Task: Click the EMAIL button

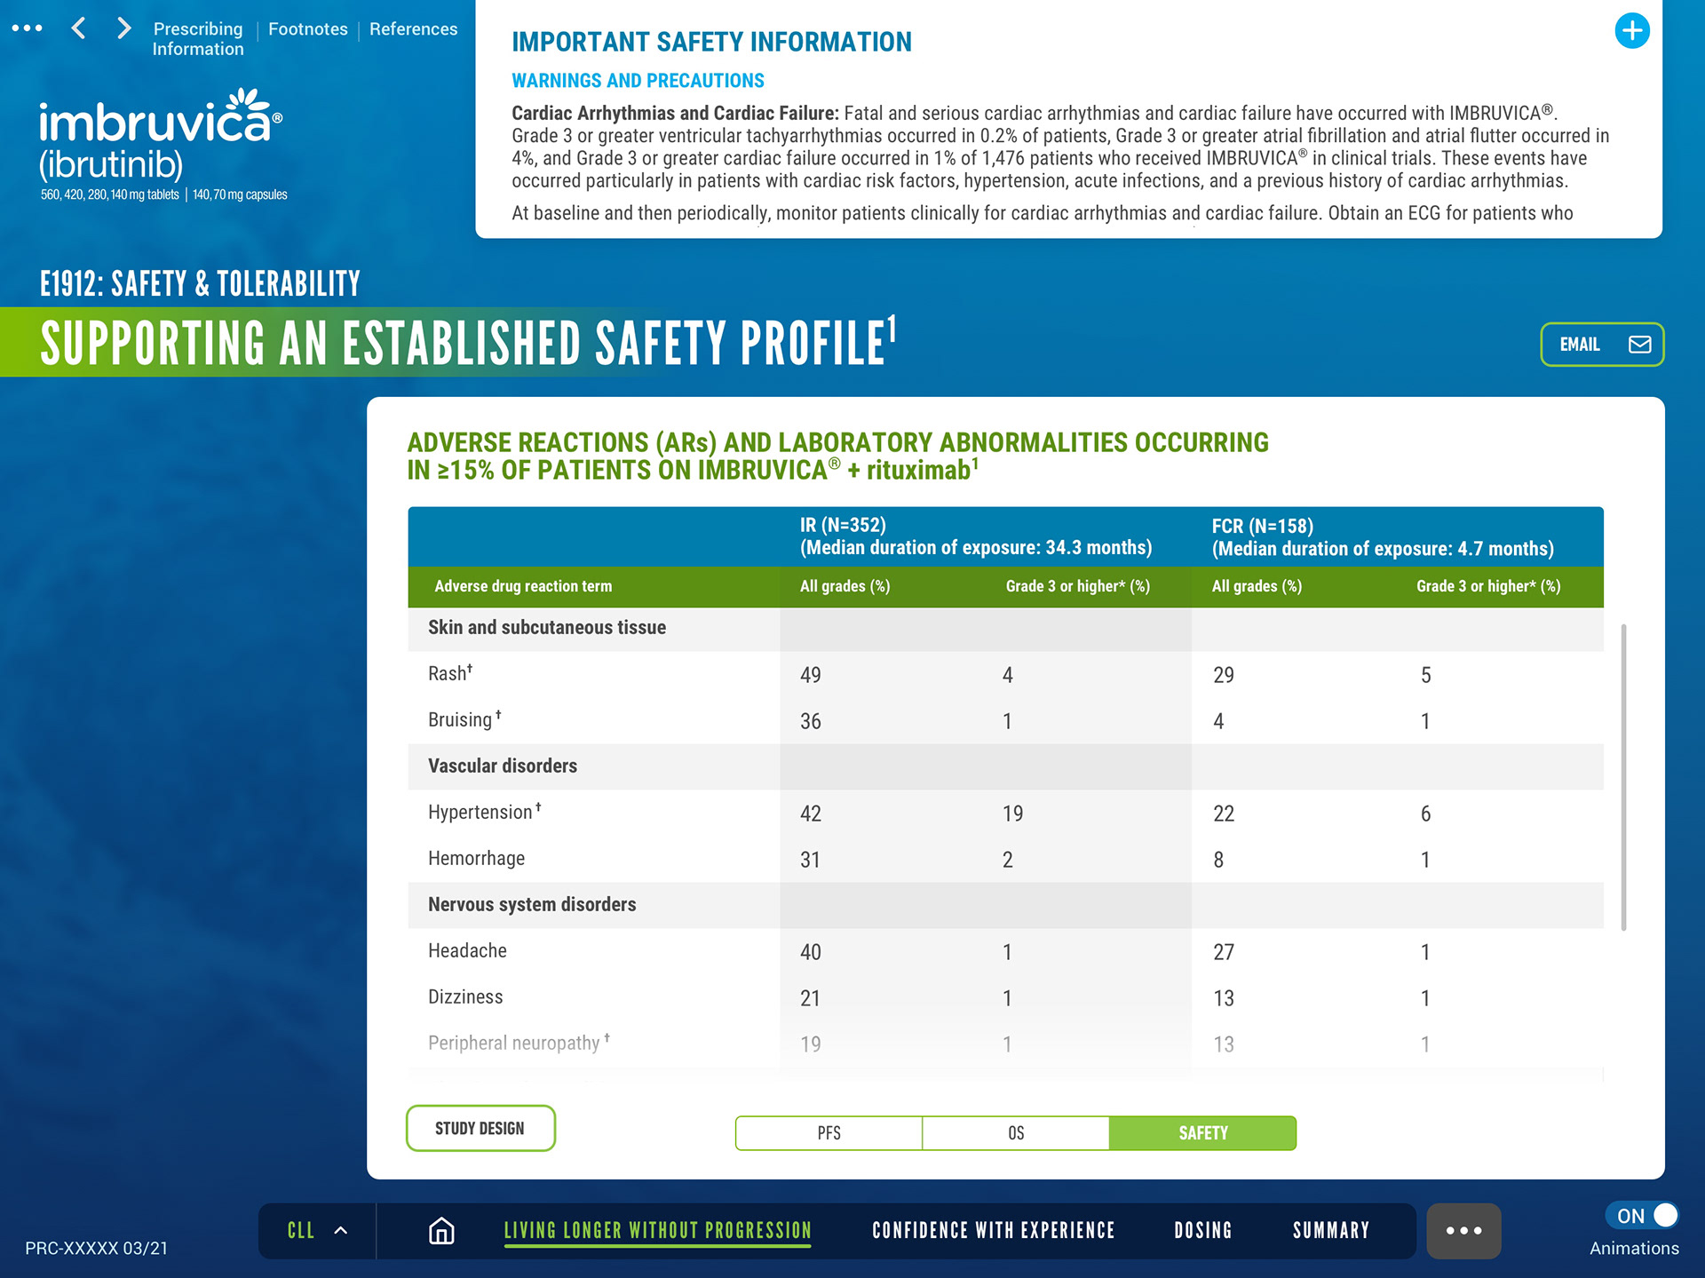Action: tap(1602, 345)
